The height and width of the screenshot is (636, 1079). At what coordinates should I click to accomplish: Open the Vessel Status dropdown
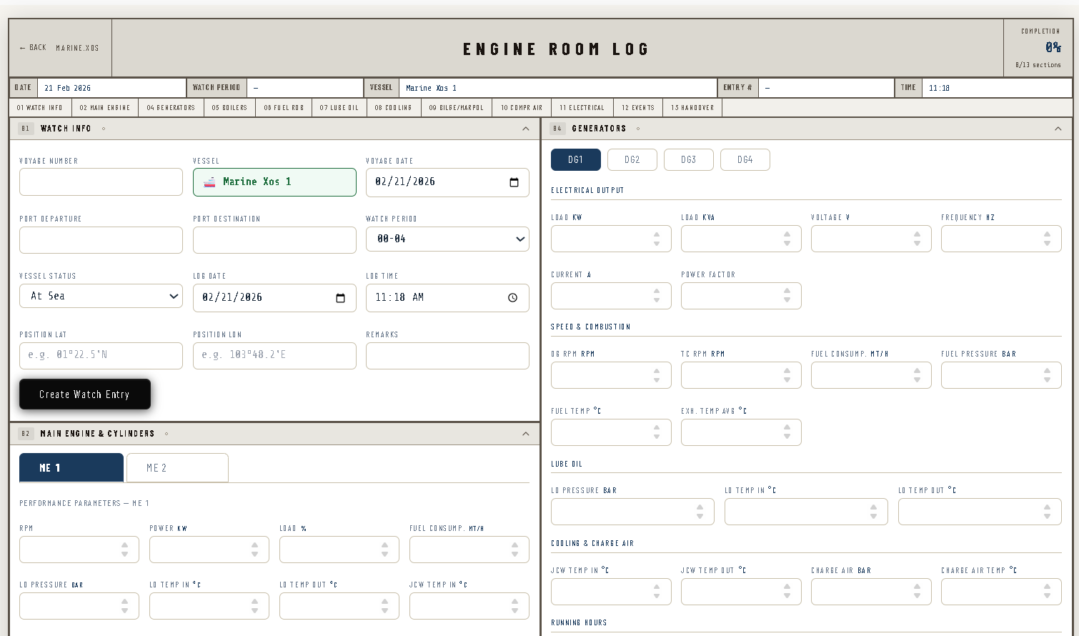(101, 296)
